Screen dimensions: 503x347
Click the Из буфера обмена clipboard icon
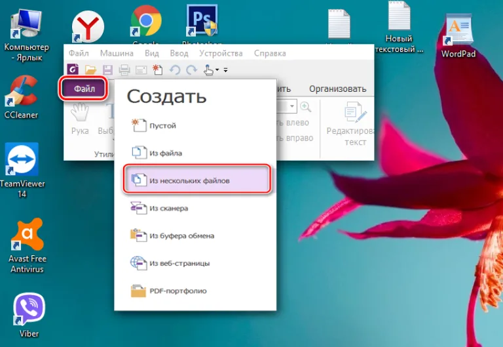(x=138, y=235)
